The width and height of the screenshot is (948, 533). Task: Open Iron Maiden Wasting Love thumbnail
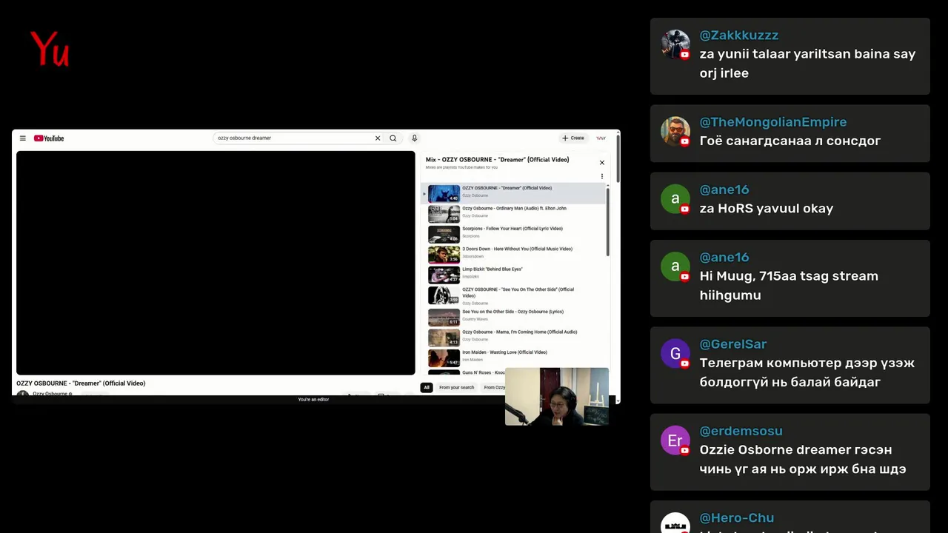tap(444, 358)
